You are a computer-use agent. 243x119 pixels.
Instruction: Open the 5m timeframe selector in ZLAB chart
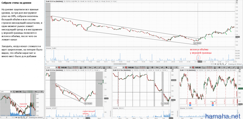[x=90, y=67]
